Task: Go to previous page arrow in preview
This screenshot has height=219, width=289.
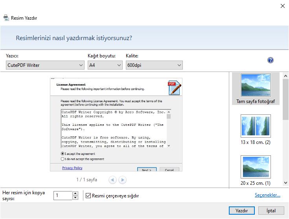Action: tap(112, 180)
